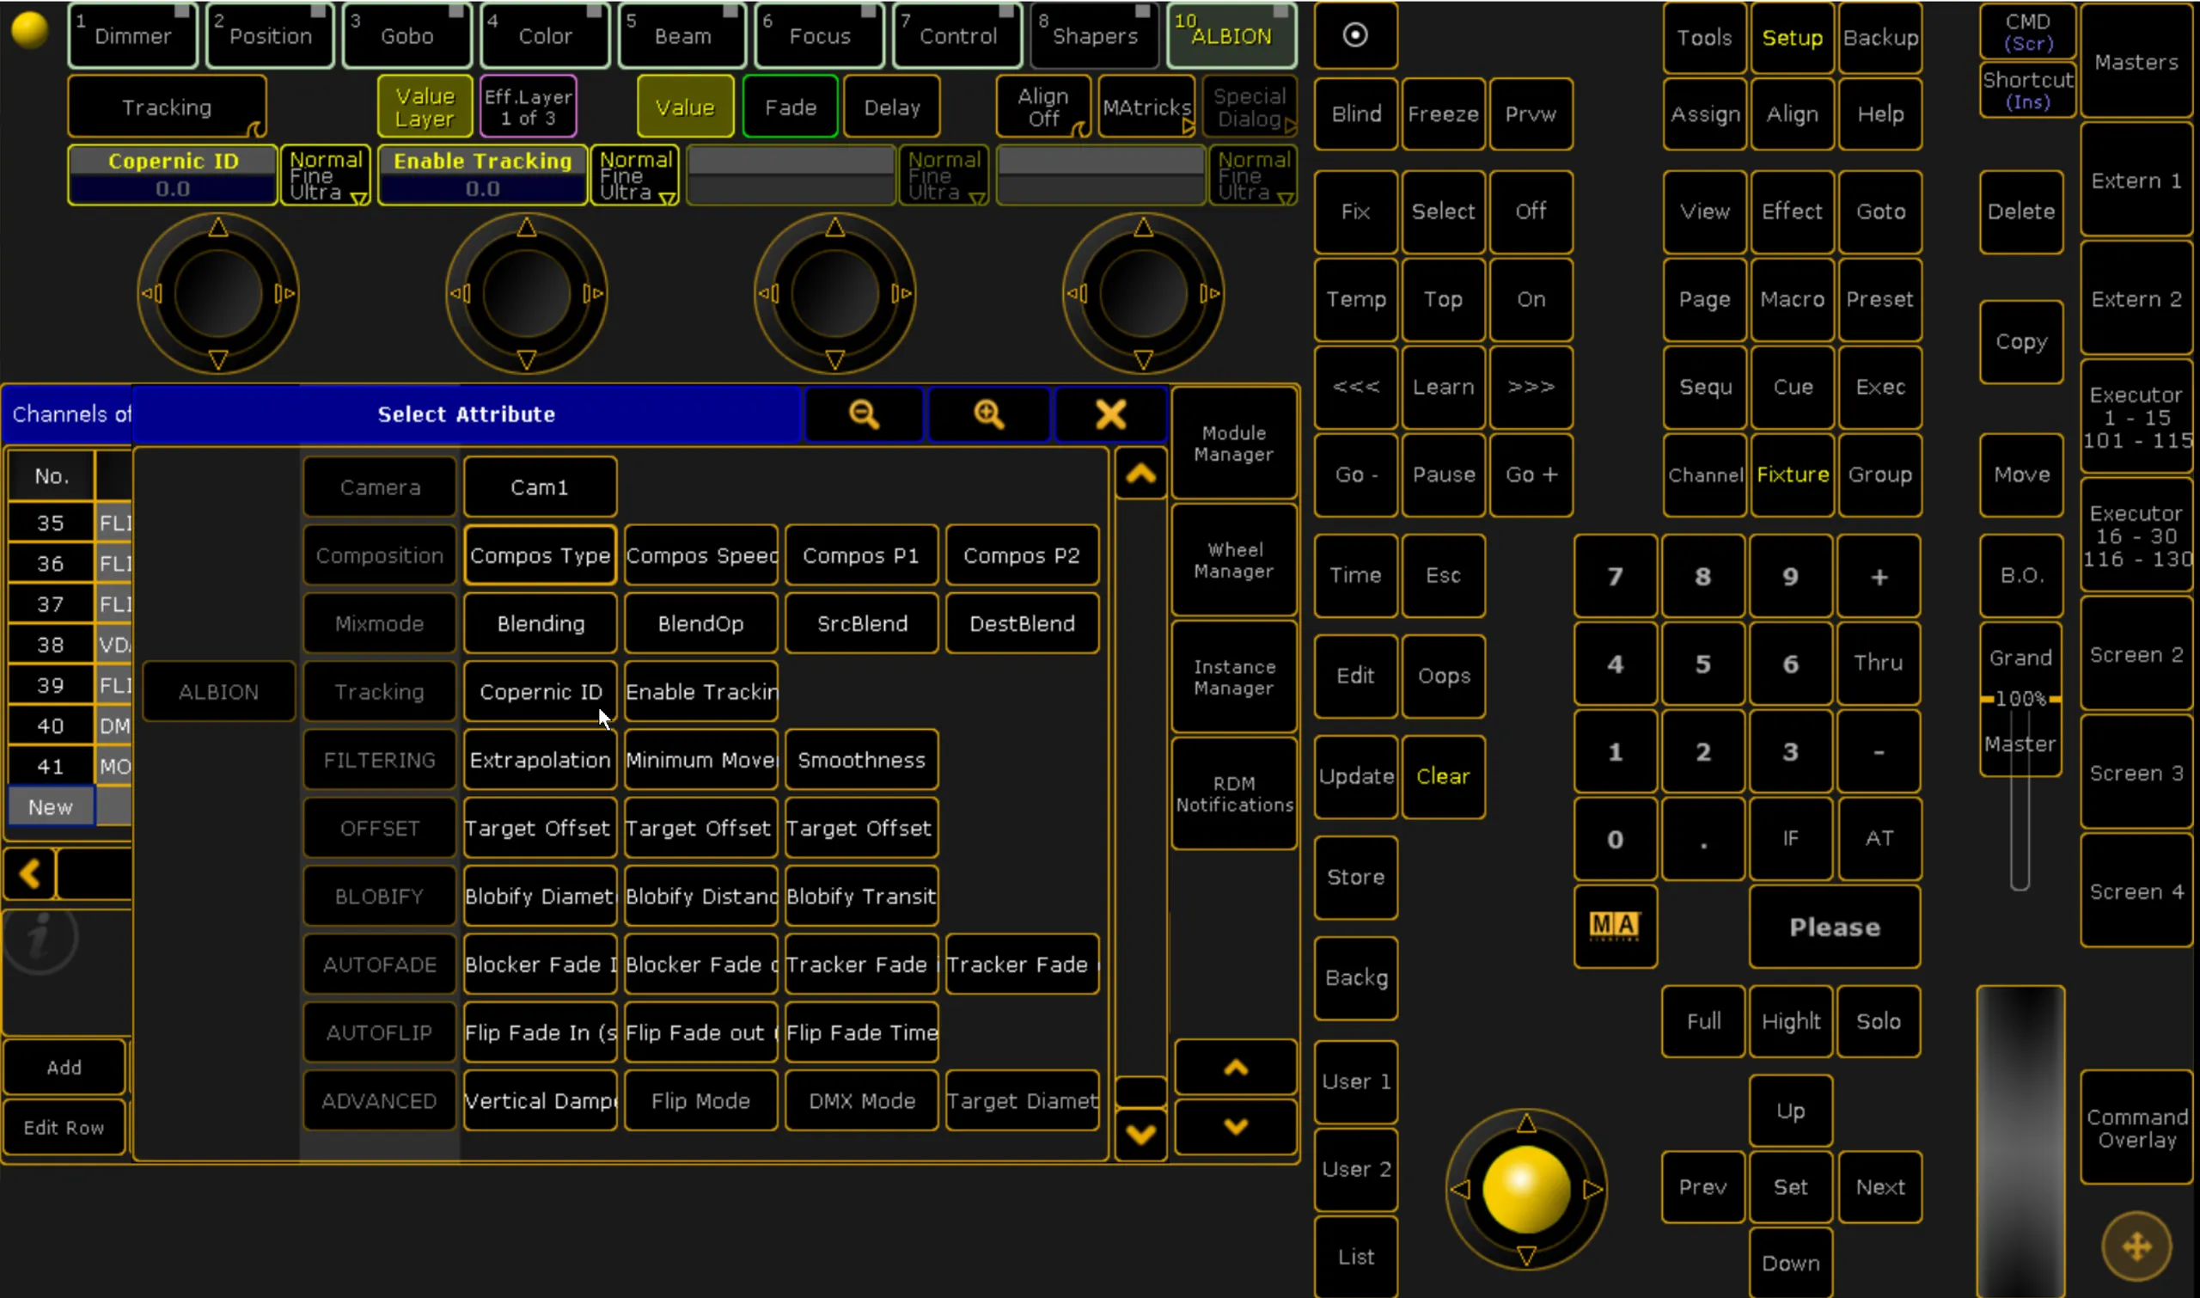Click the up arrow of the yellow trackball

(1526, 1123)
